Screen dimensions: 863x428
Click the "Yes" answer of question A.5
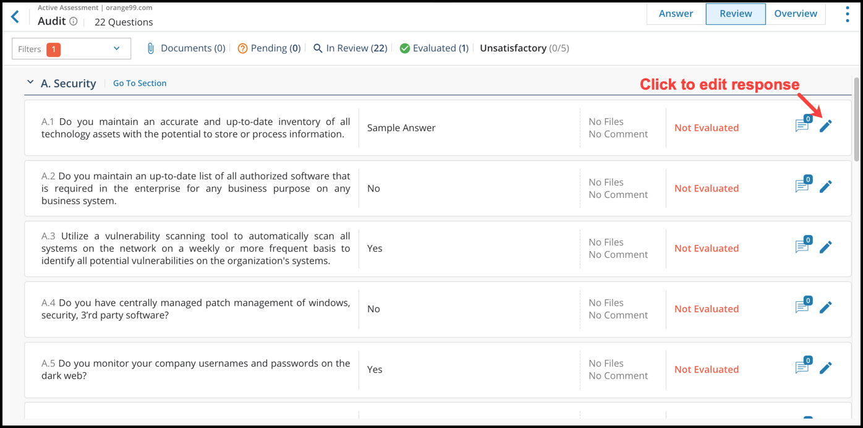tap(375, 370)
